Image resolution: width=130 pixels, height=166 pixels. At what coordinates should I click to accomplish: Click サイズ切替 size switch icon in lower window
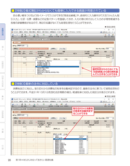[x=57, y=105]
